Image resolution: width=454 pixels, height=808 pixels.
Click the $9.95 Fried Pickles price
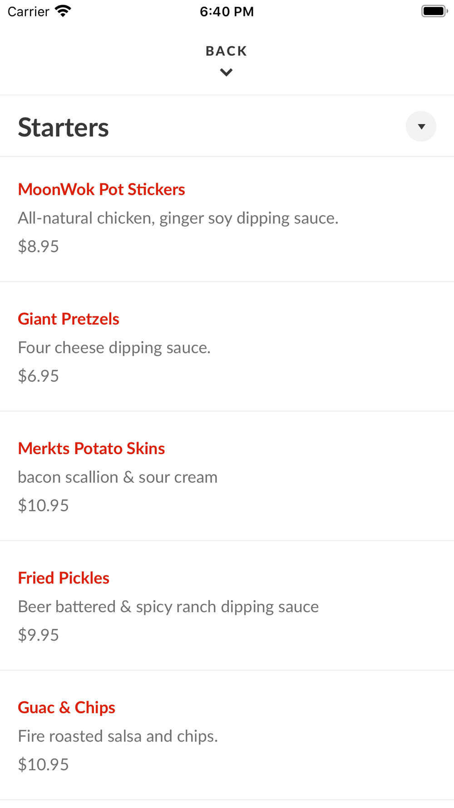pyautogui.click(x=39, y=635)
